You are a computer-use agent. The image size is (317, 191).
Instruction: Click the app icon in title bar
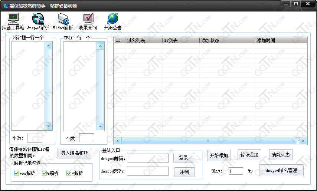(6, 5)
